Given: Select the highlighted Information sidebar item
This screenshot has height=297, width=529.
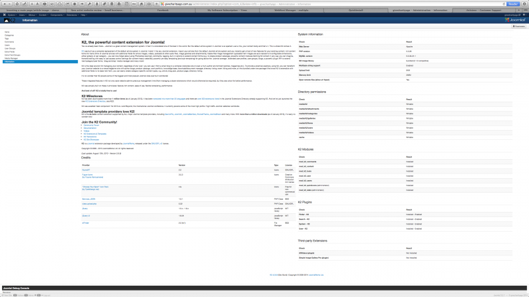Looking at the screenshot, I should (40, 61).
